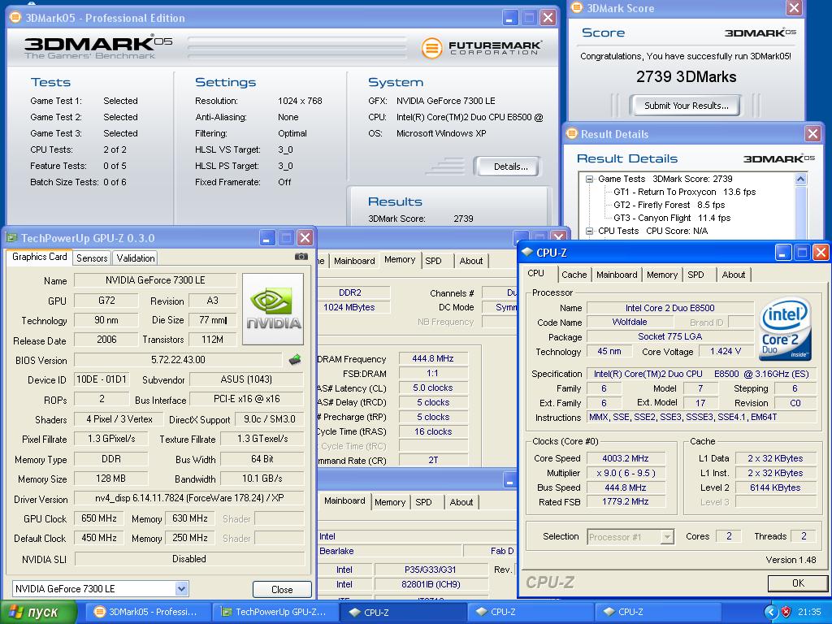Image resolution: width=832 pixels, height=624 pixels.
Task: Click the taskbar clock showing 21:35
Action: pyautogui.click(x=809, y=612)
